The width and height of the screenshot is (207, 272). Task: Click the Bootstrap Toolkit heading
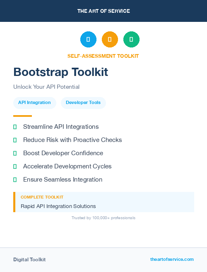[61, 72]
